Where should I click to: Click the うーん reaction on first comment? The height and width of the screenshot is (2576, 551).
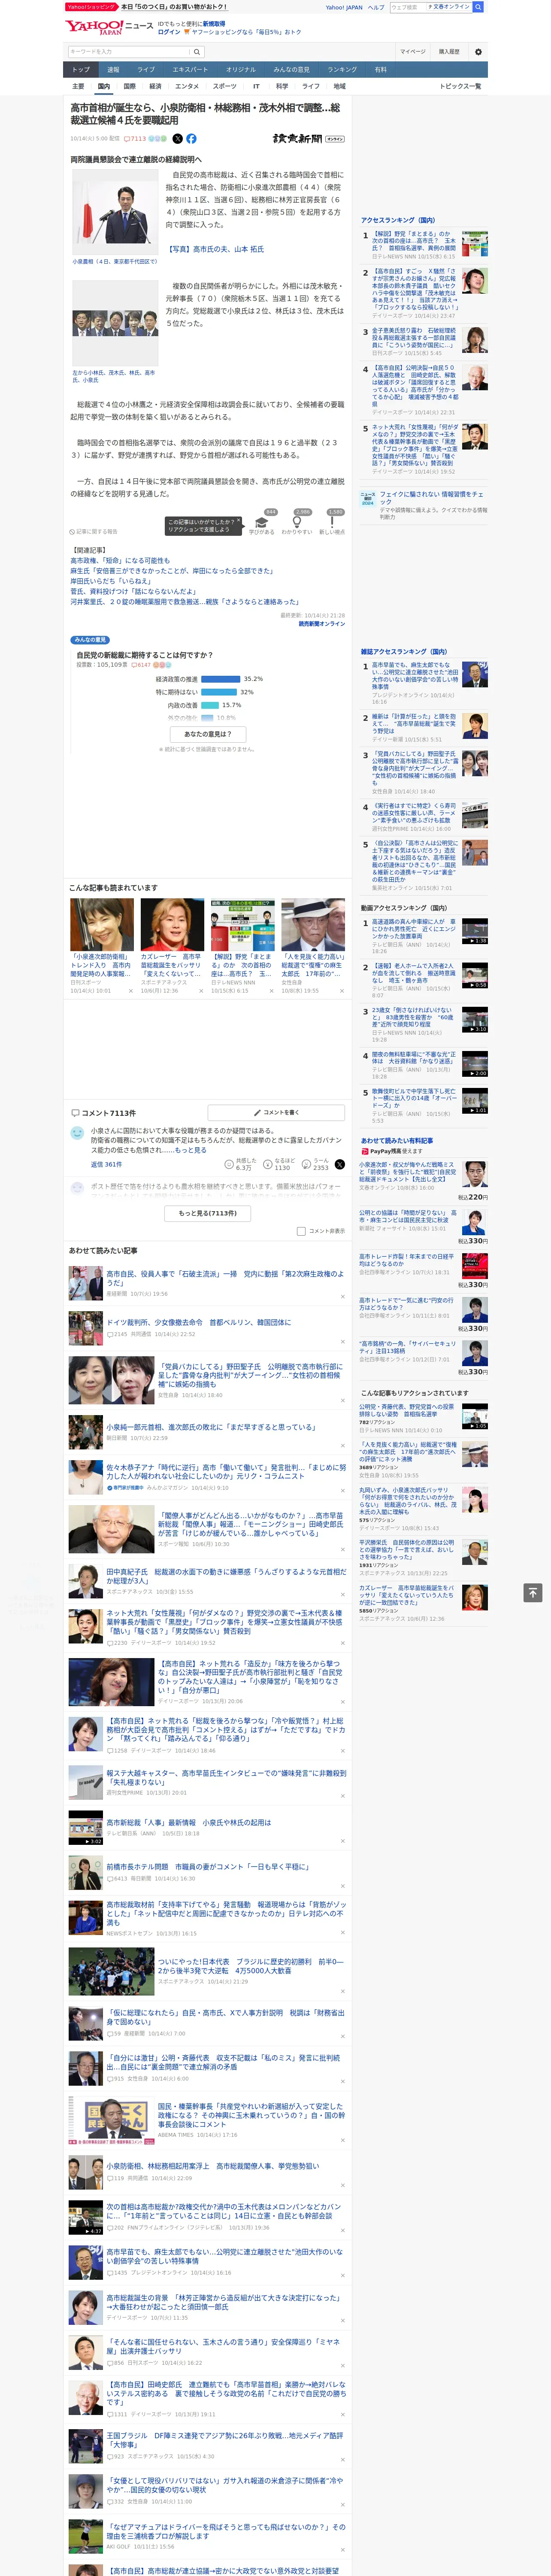315,1164
